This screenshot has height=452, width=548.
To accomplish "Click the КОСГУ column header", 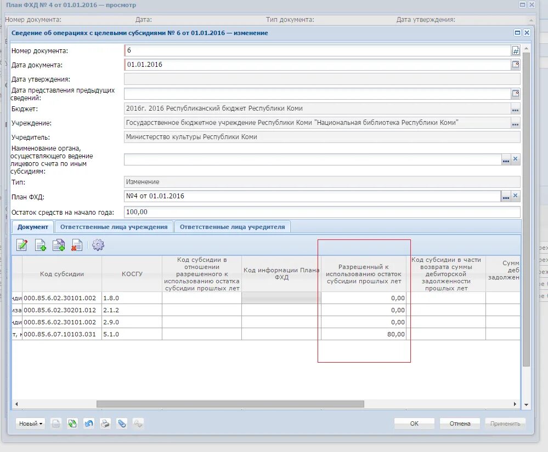I will pos(132,274).
